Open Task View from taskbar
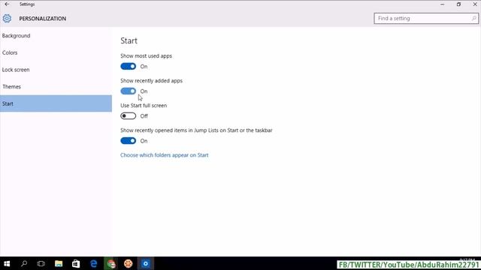 41,263
